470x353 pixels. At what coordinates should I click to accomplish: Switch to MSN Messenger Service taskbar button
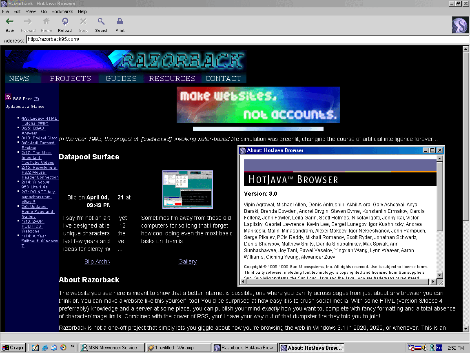tap(112, 348)
